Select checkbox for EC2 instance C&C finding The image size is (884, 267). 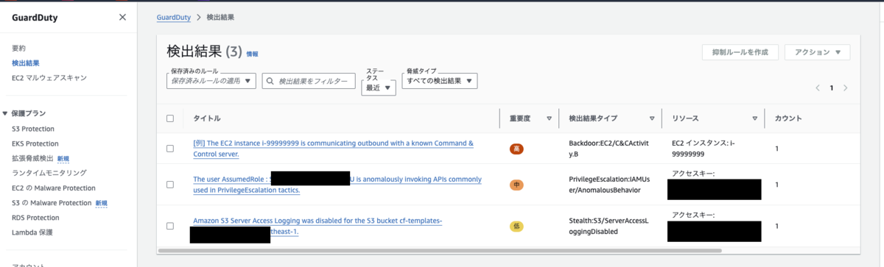pos(170,149)
